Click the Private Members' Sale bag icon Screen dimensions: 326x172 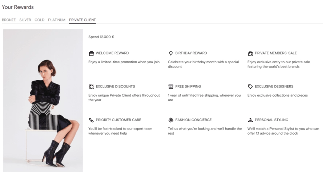pyautogui.click(x=250, y=53)
